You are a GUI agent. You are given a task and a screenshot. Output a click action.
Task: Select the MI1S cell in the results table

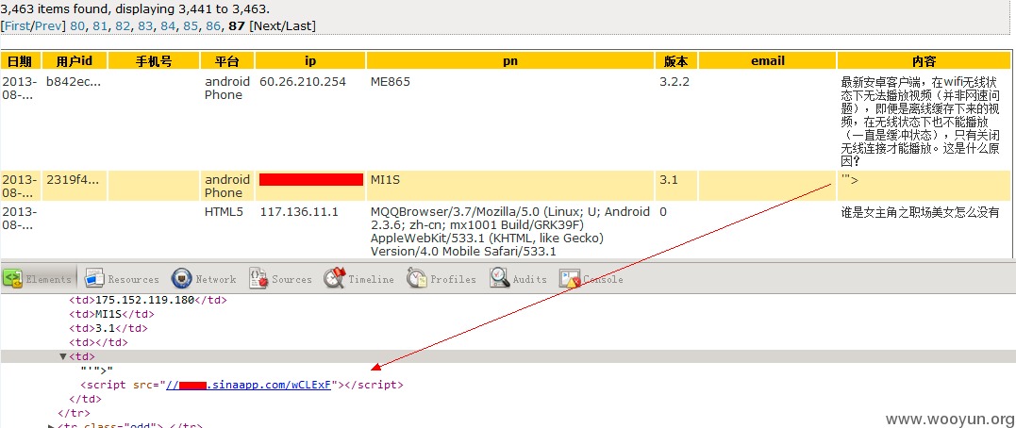pos(385,179)
